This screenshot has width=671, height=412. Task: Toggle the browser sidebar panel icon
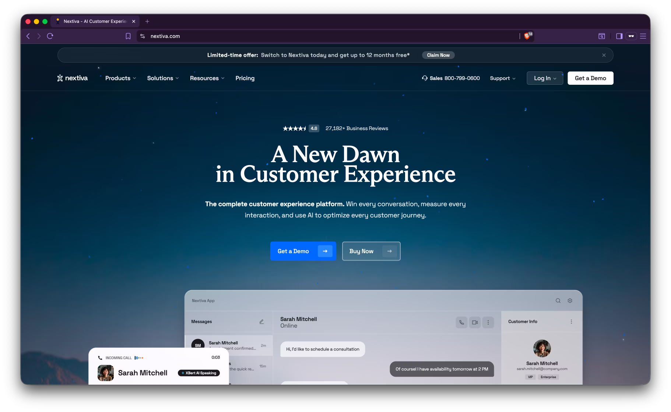[x=619, y=36]
